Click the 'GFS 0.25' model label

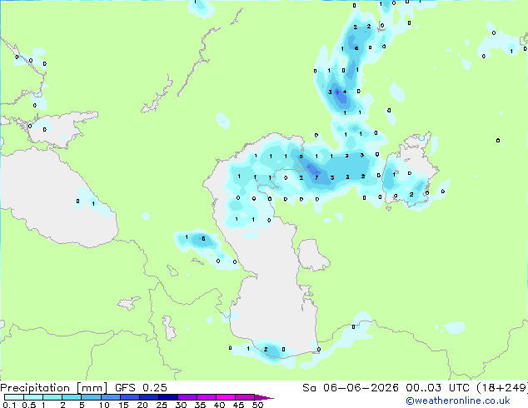pos(141,388)
